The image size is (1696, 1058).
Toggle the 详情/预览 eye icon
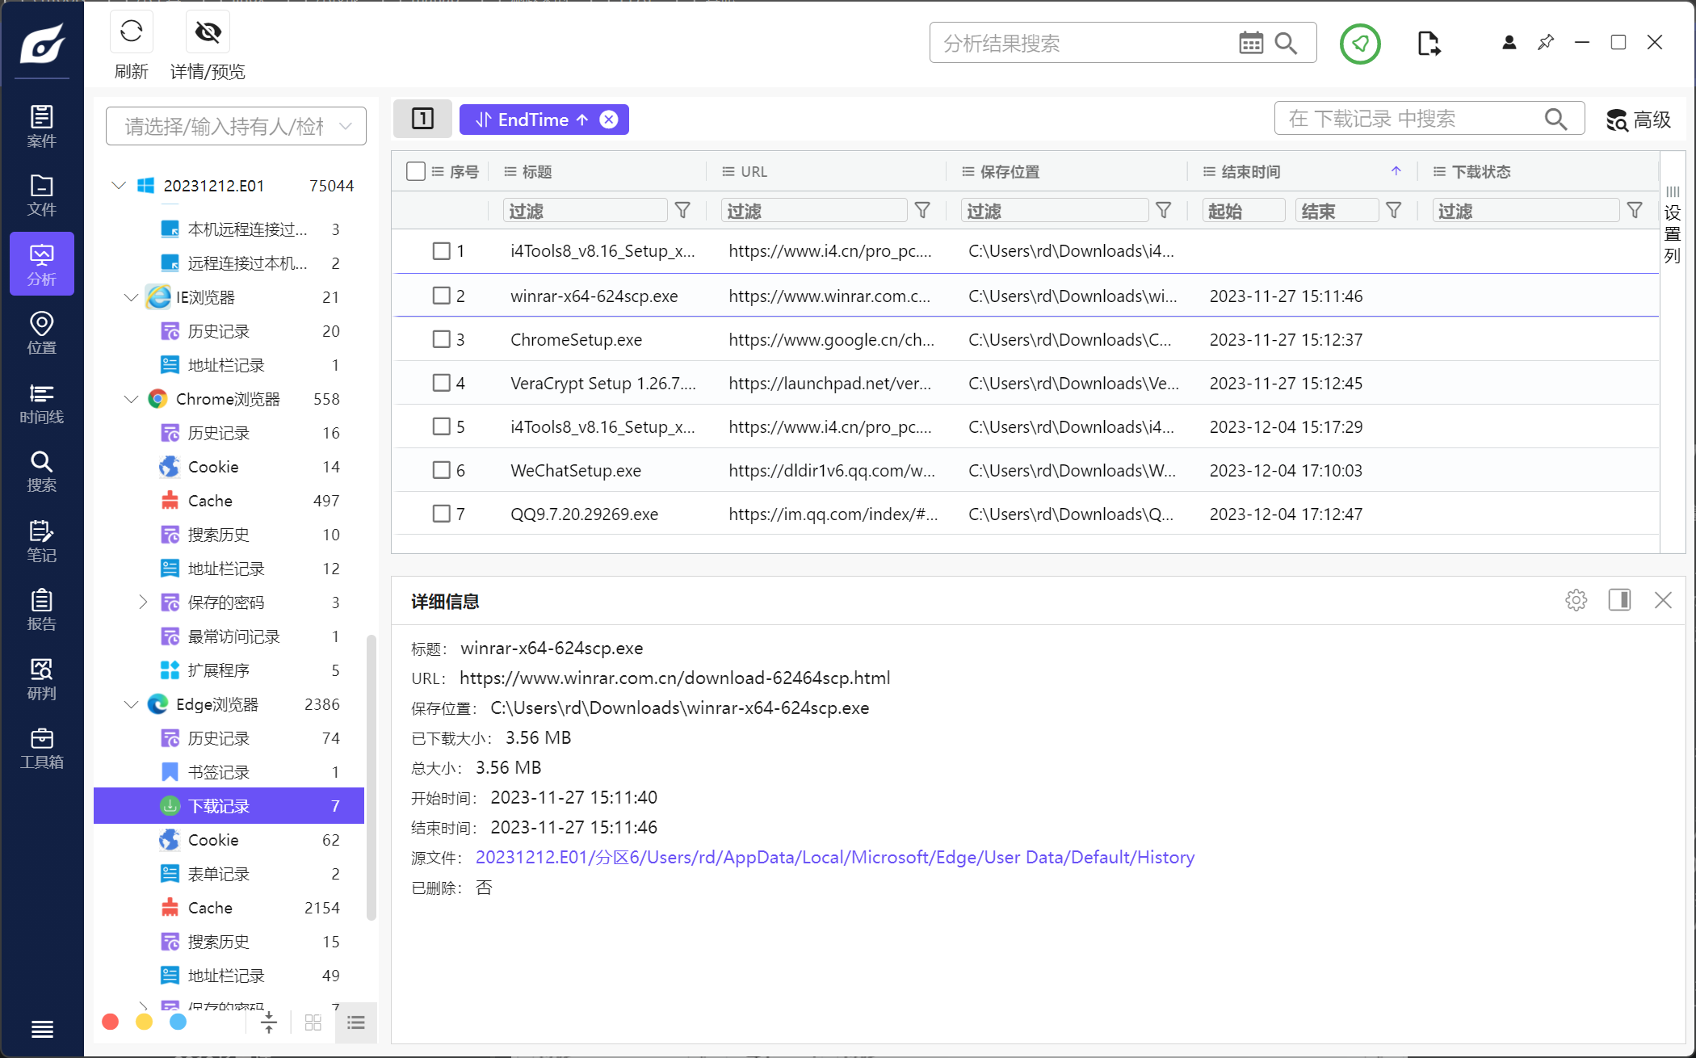click(208, 33)
